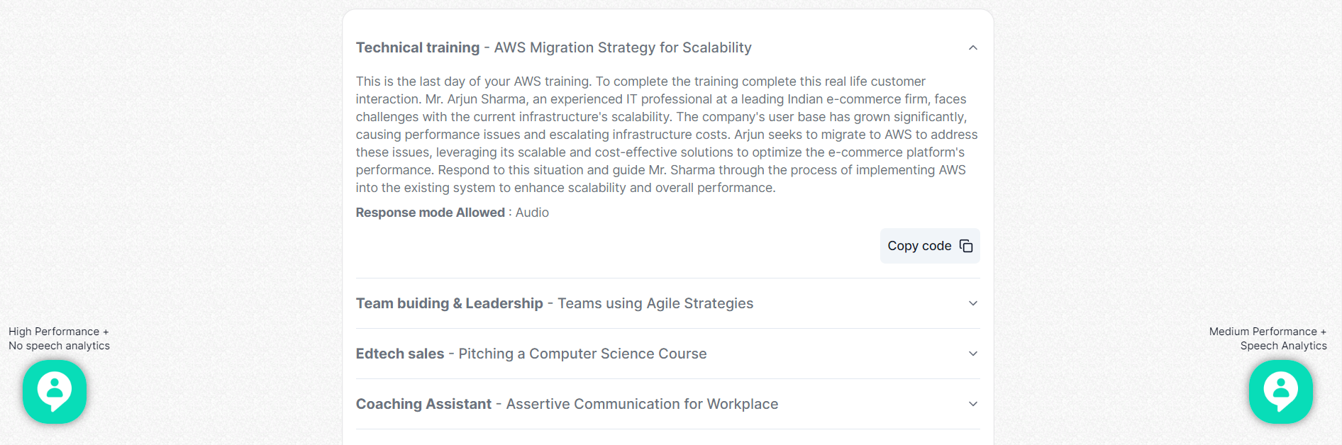This screenshot has height=445, width=1342.
Task: Select the Technical training heading
Action: [418, 47]
